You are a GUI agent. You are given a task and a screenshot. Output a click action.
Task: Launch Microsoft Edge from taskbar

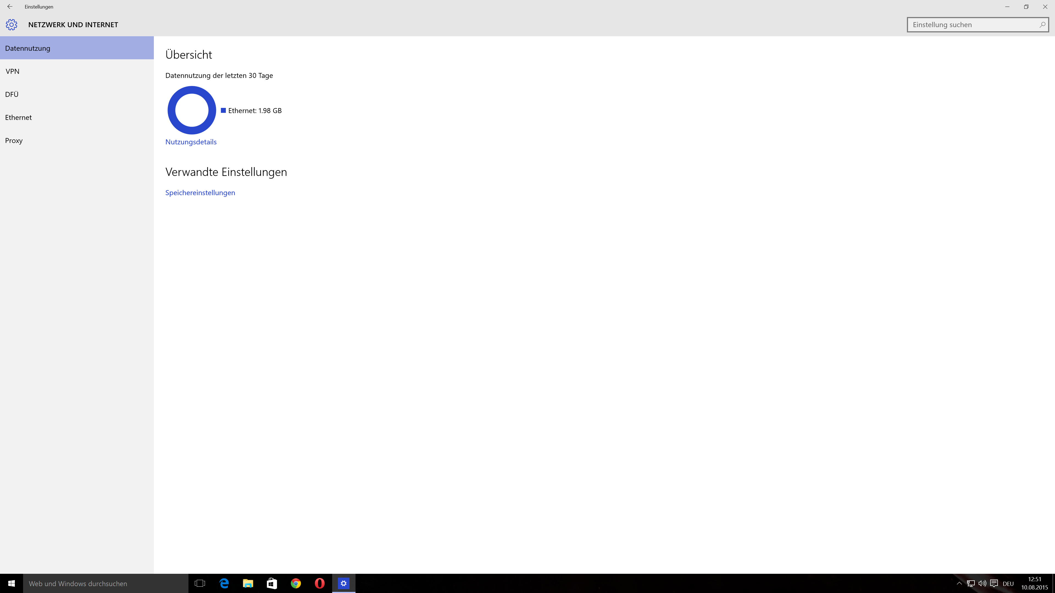tap(224, 583)
